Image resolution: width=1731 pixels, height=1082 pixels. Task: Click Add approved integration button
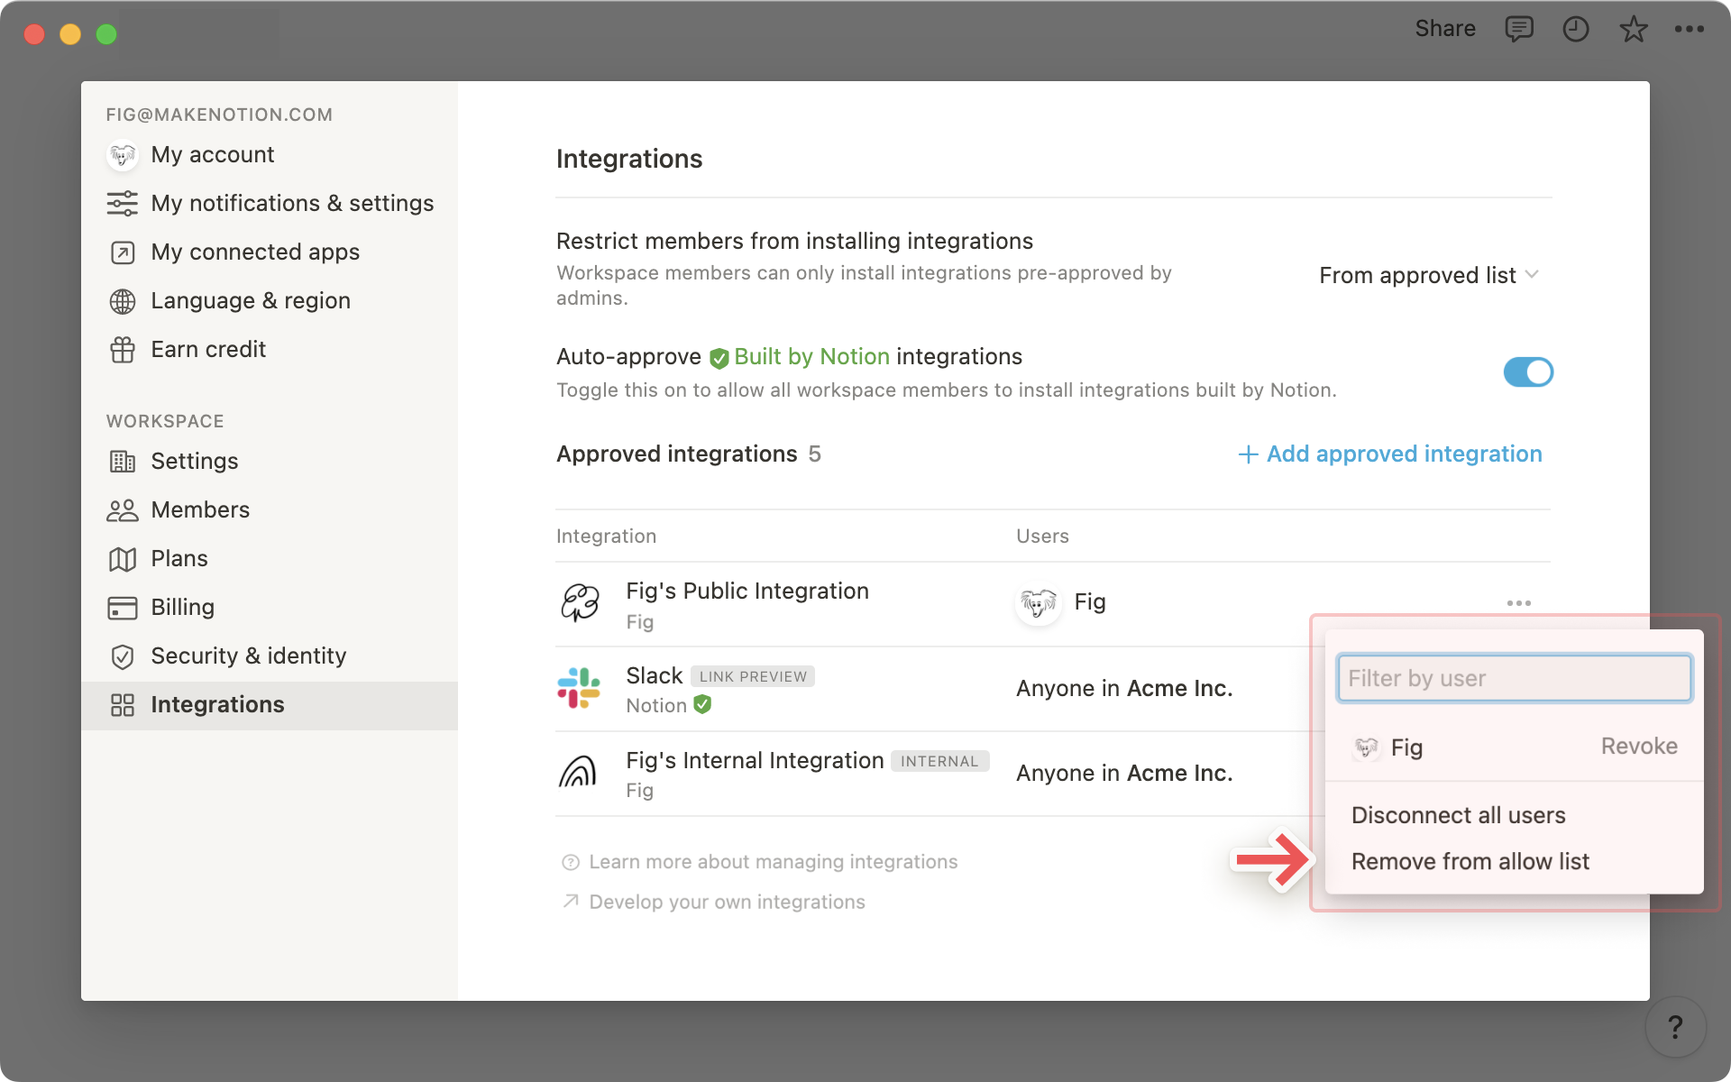[1387, 453]
